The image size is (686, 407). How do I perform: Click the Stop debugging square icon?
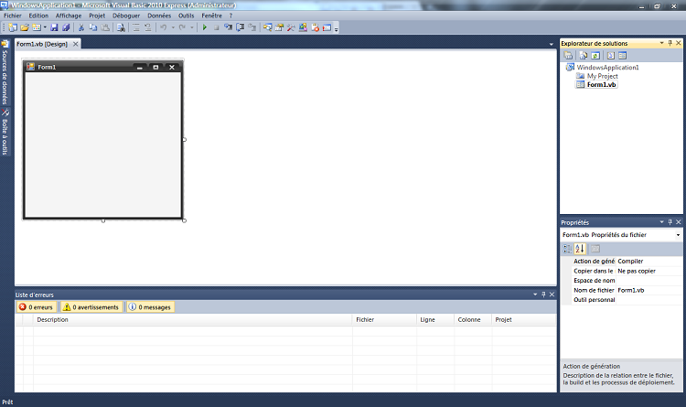tap(216, 27)
